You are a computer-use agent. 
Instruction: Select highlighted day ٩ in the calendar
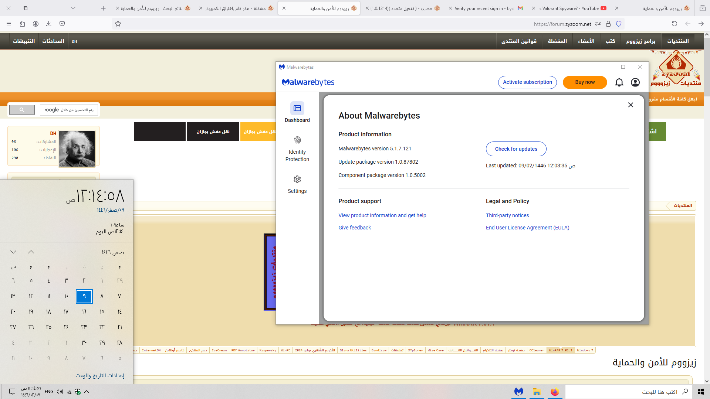click(84, 296)
